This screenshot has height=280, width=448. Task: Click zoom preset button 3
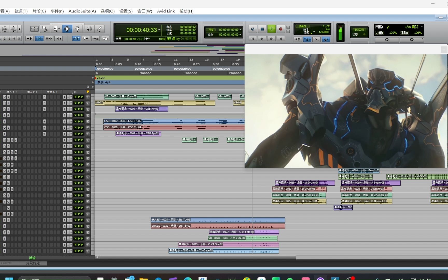[x=9, y=38]
